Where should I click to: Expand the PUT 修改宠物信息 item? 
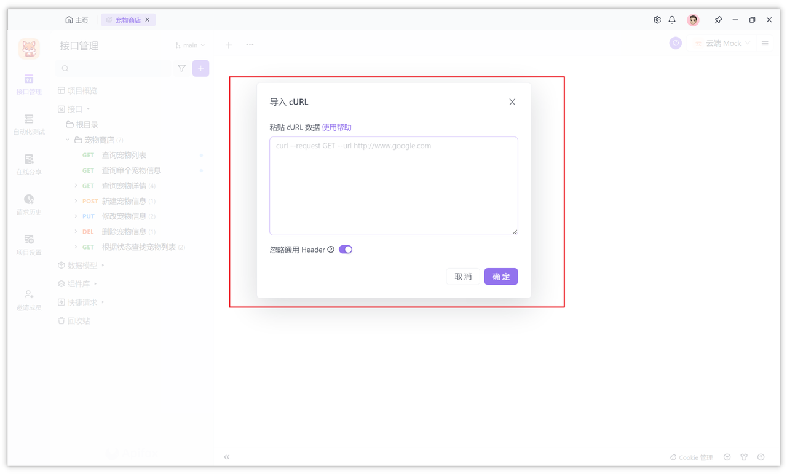click(x=76, y=216)
